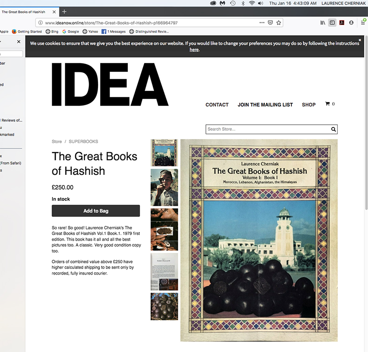Open Firefox account icon

click(351, 23)
